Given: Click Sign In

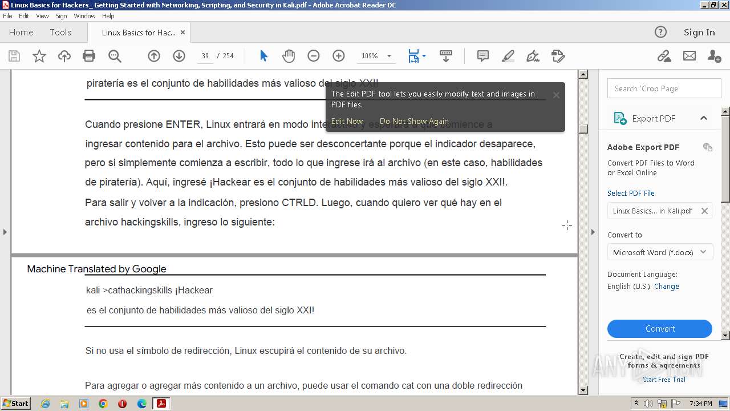Looking at the screenshot, I should coord(699,33).
